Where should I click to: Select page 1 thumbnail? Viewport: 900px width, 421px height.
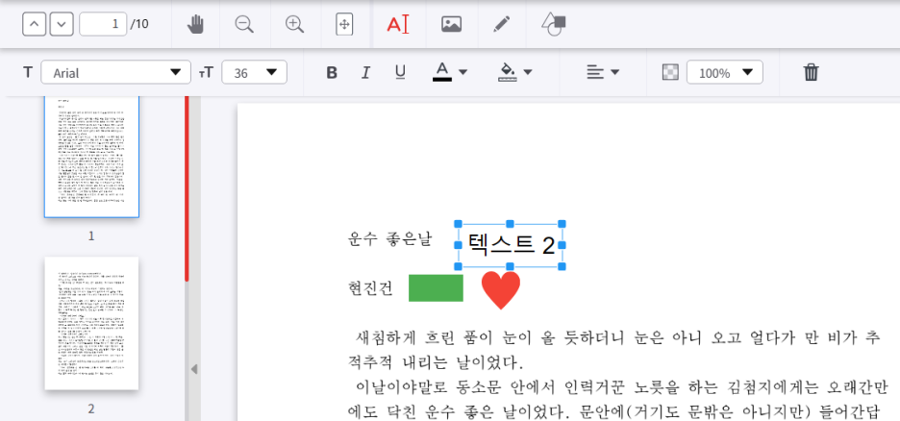pyautogui.click(x=92, y=157)
